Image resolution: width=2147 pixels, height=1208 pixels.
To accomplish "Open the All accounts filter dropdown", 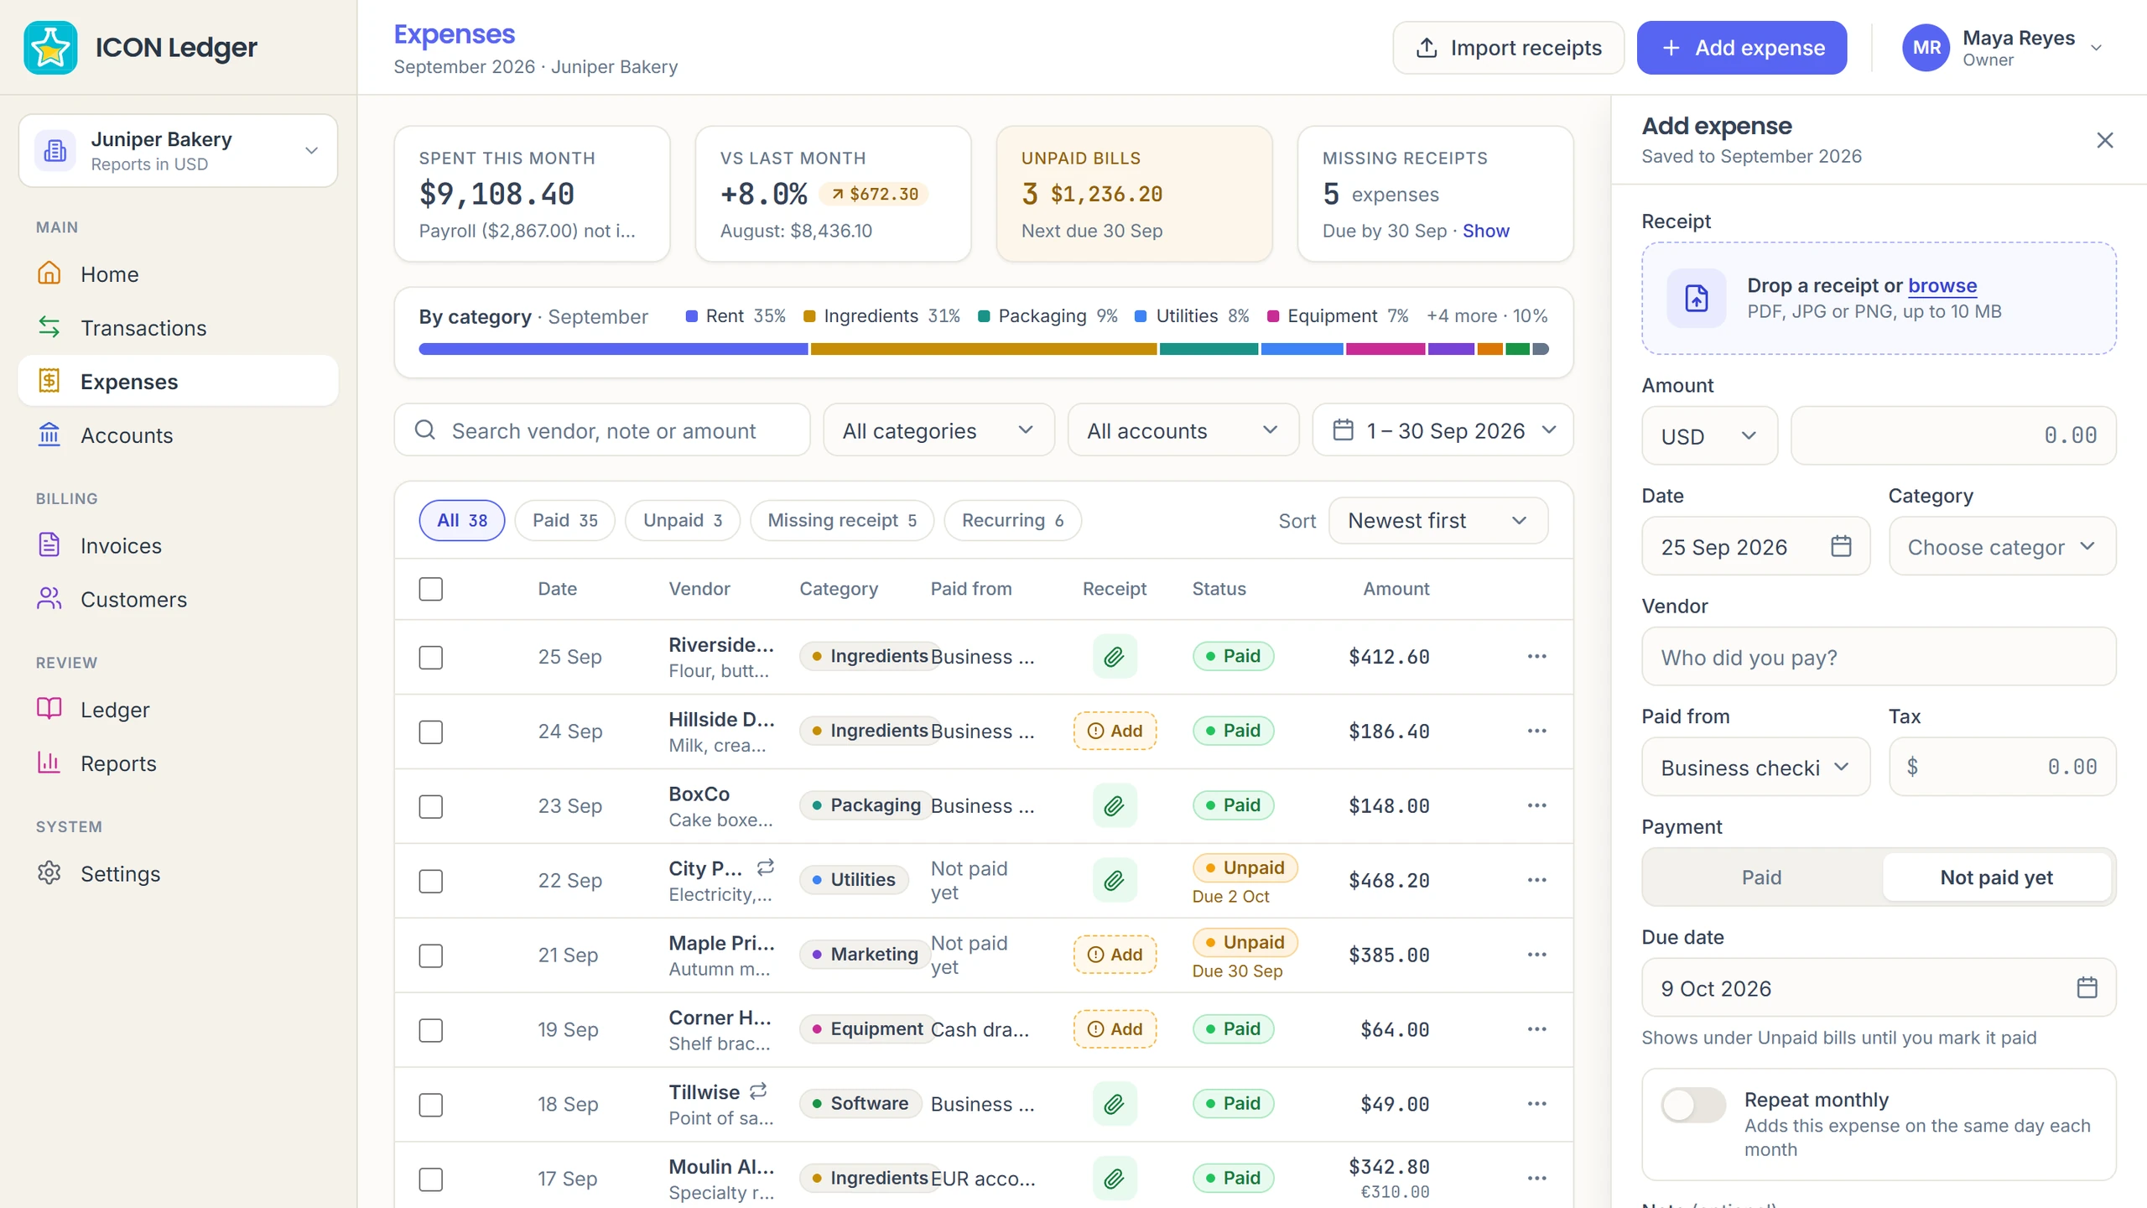I will [1183, 430].
